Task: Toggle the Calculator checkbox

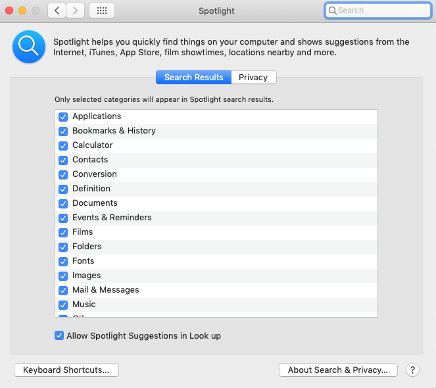Action: pos(63,146)
